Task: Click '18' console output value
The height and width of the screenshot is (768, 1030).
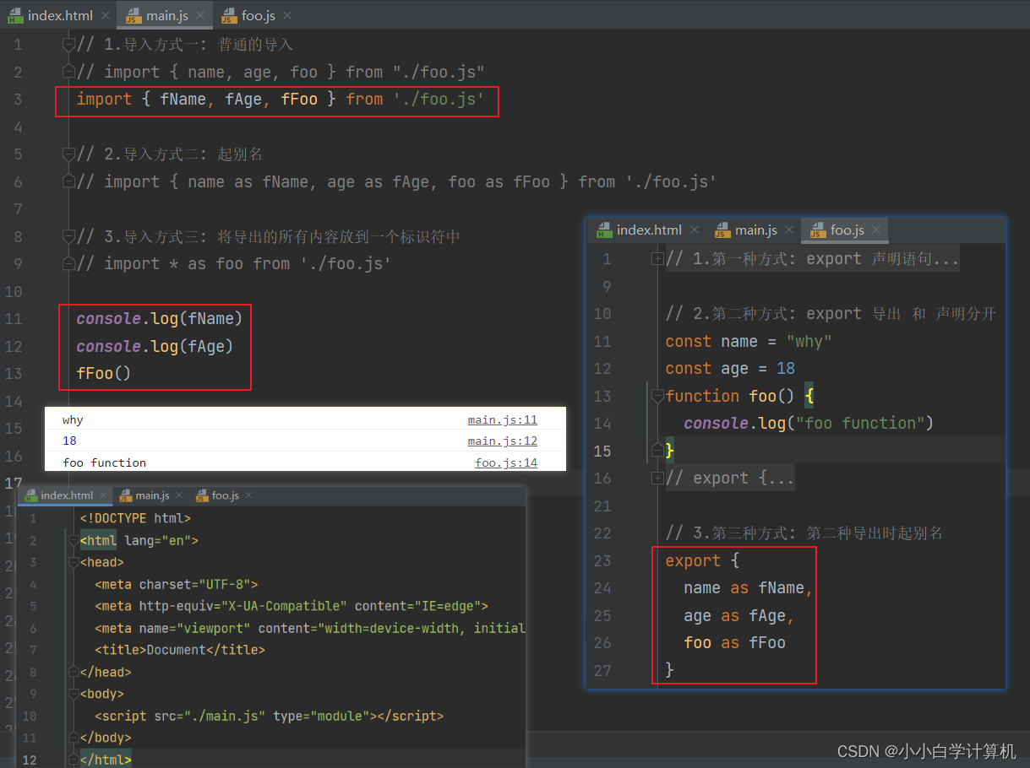Action: (x=69, y=441)
